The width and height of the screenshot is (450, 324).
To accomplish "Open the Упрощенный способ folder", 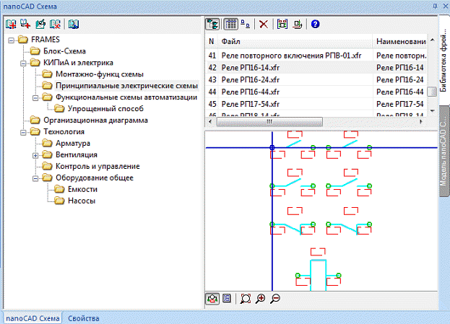I will point(105,109).
